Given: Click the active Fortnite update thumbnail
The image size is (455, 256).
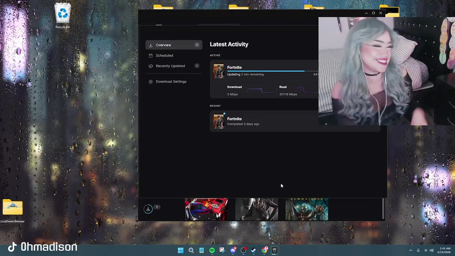Looking at the screenshot, I should (x=218, y=71).
